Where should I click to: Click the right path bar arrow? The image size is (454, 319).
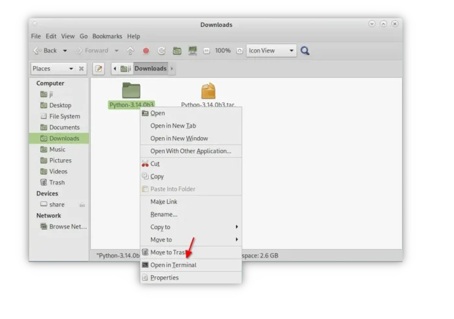click(x=172, y=69)
